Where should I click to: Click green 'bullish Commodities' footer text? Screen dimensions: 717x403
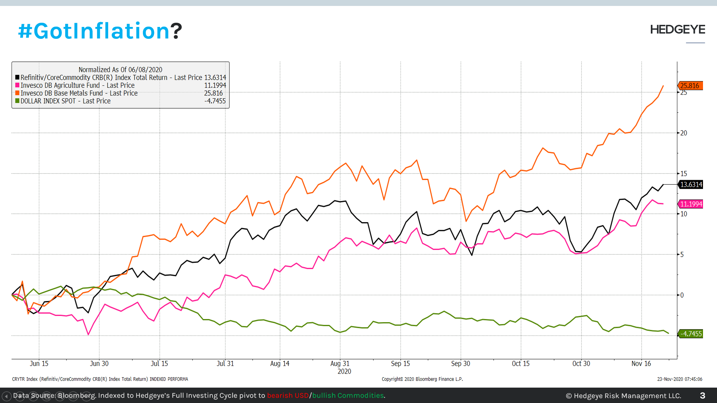coord(348,396)
